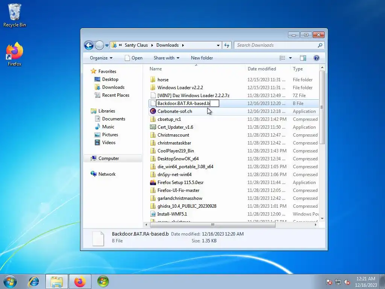Image resolution: width=385 pixels, height=289 pixels.
Task: Select the cbsetup_rc1 compressed file
Action: [169, 119]
